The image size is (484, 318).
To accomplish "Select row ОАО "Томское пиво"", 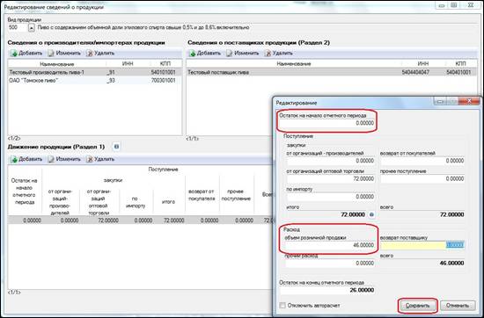I will click(x=95, y=81).
